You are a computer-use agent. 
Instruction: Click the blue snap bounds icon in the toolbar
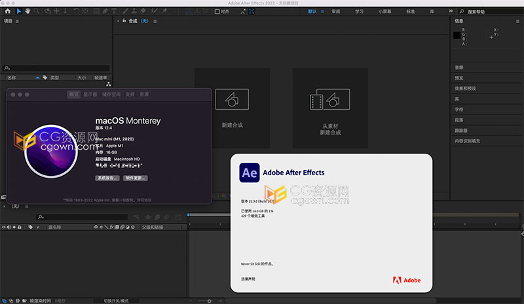252,11
